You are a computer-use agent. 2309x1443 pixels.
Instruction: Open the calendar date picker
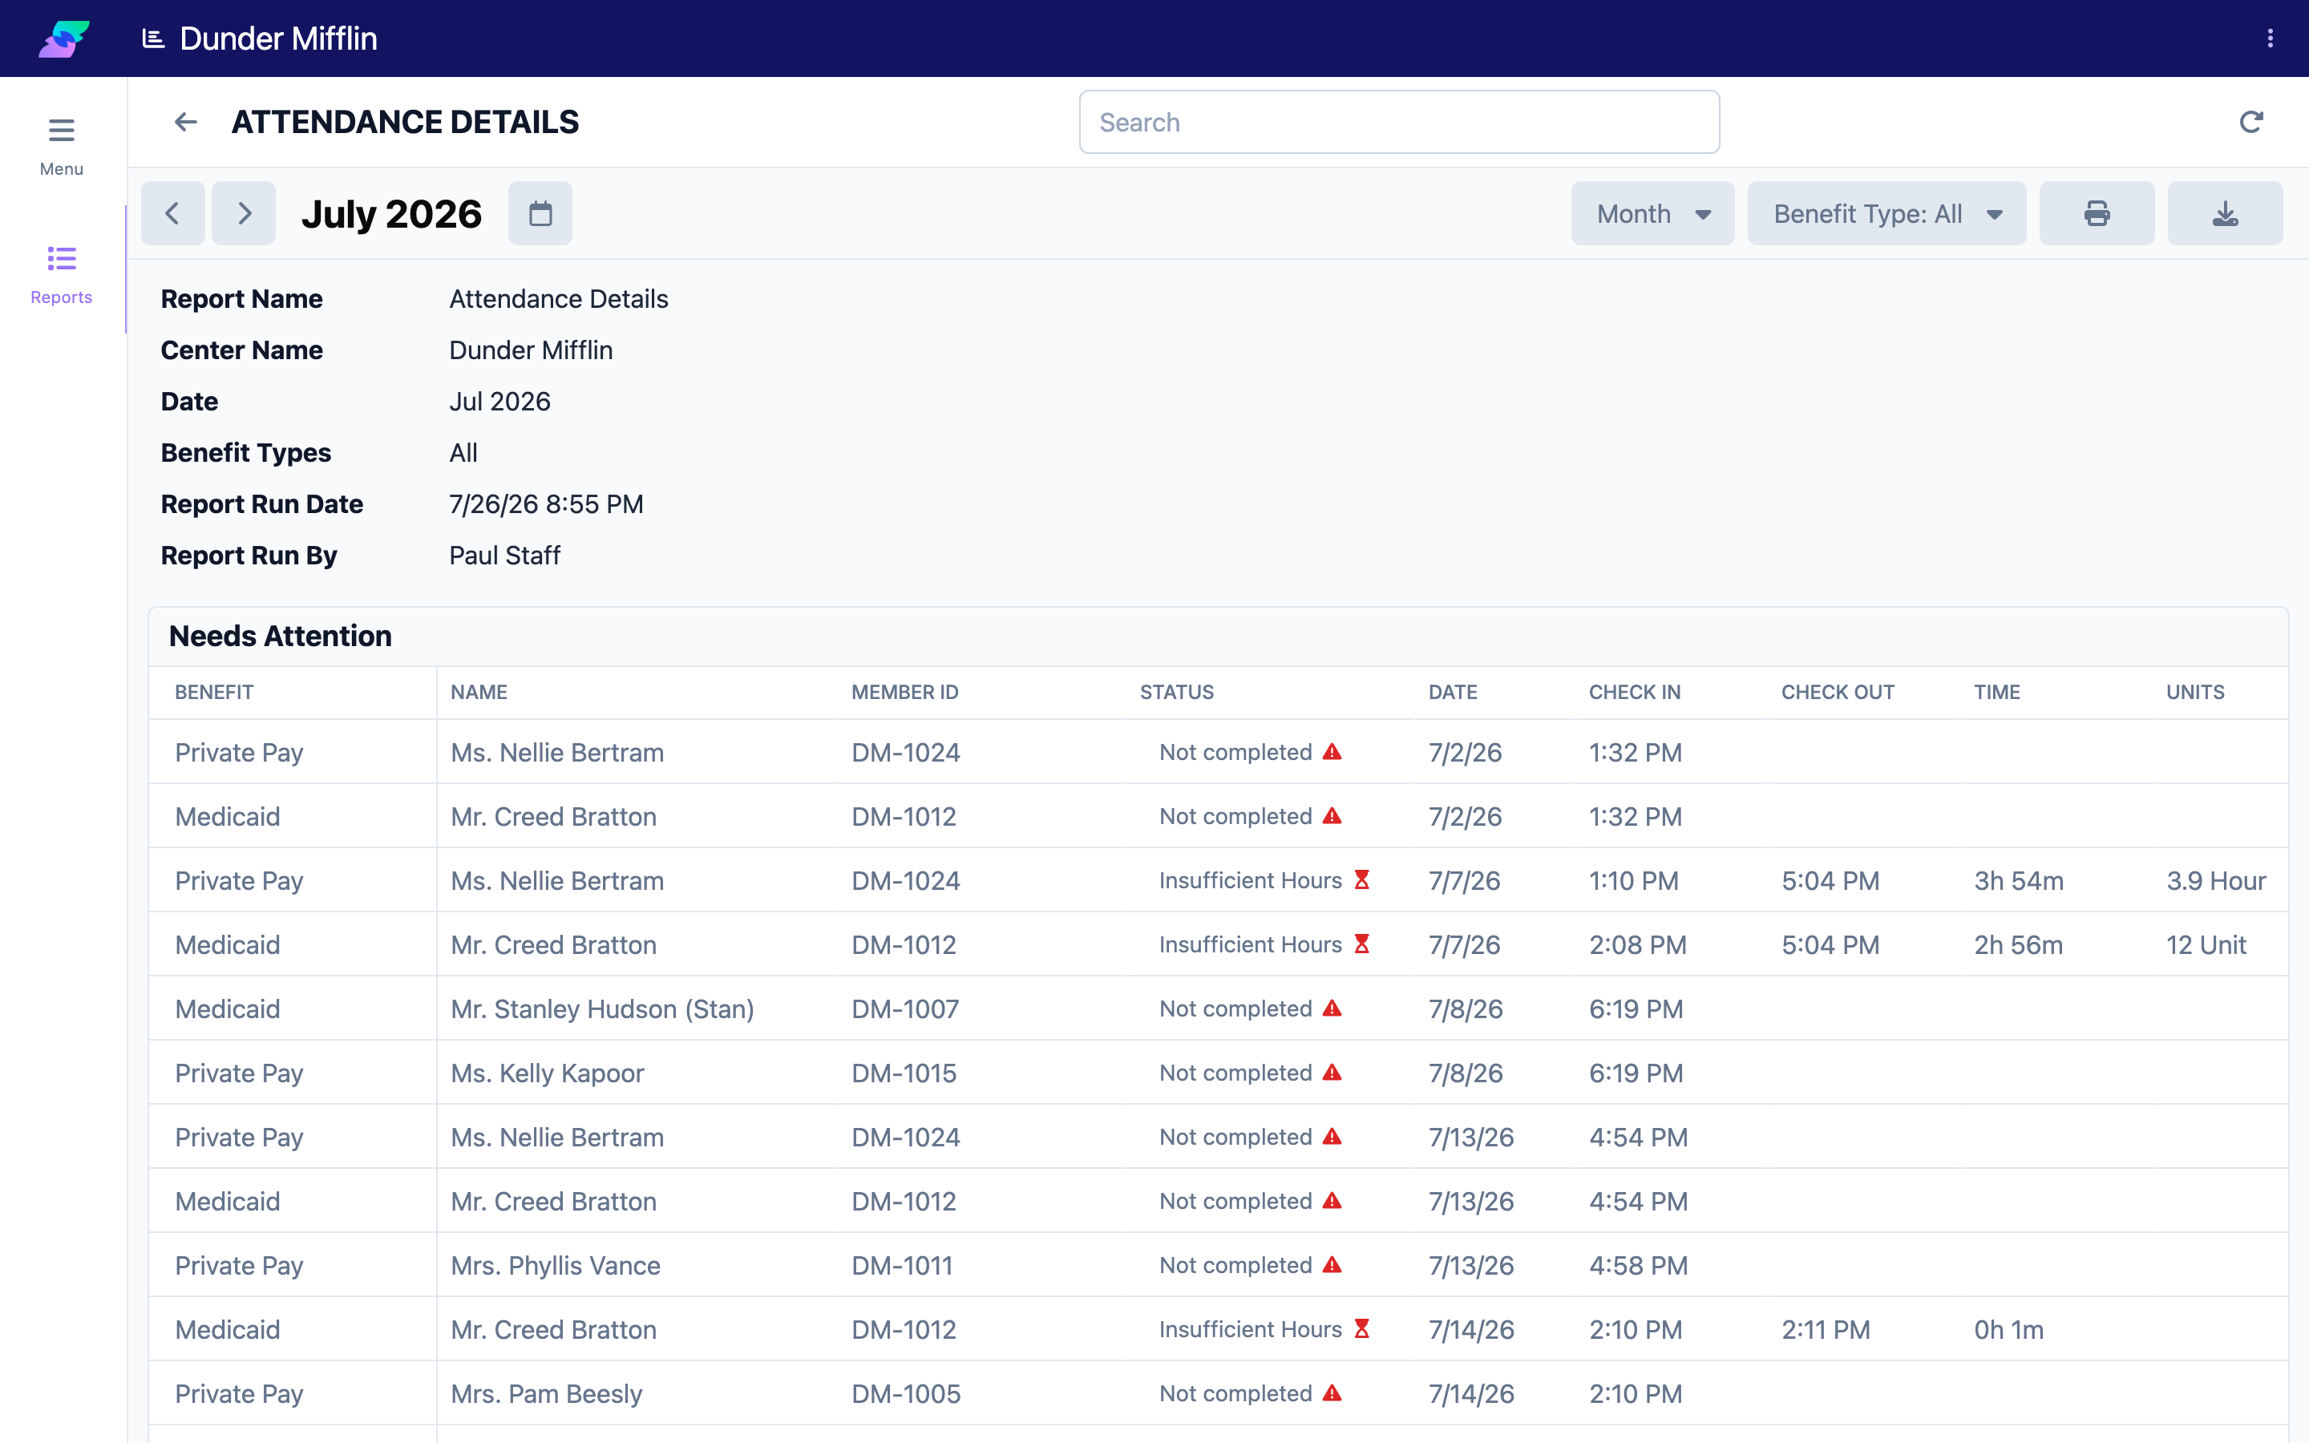click(x=540, y=214)
